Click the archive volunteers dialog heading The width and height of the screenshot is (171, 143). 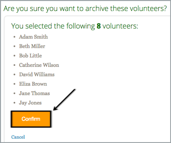pos(85,9)
